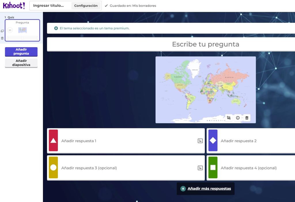This screenshot has height=202, width=295.
Task: Duplicate question using sidebar copy icon
Action: click(2, 31)
